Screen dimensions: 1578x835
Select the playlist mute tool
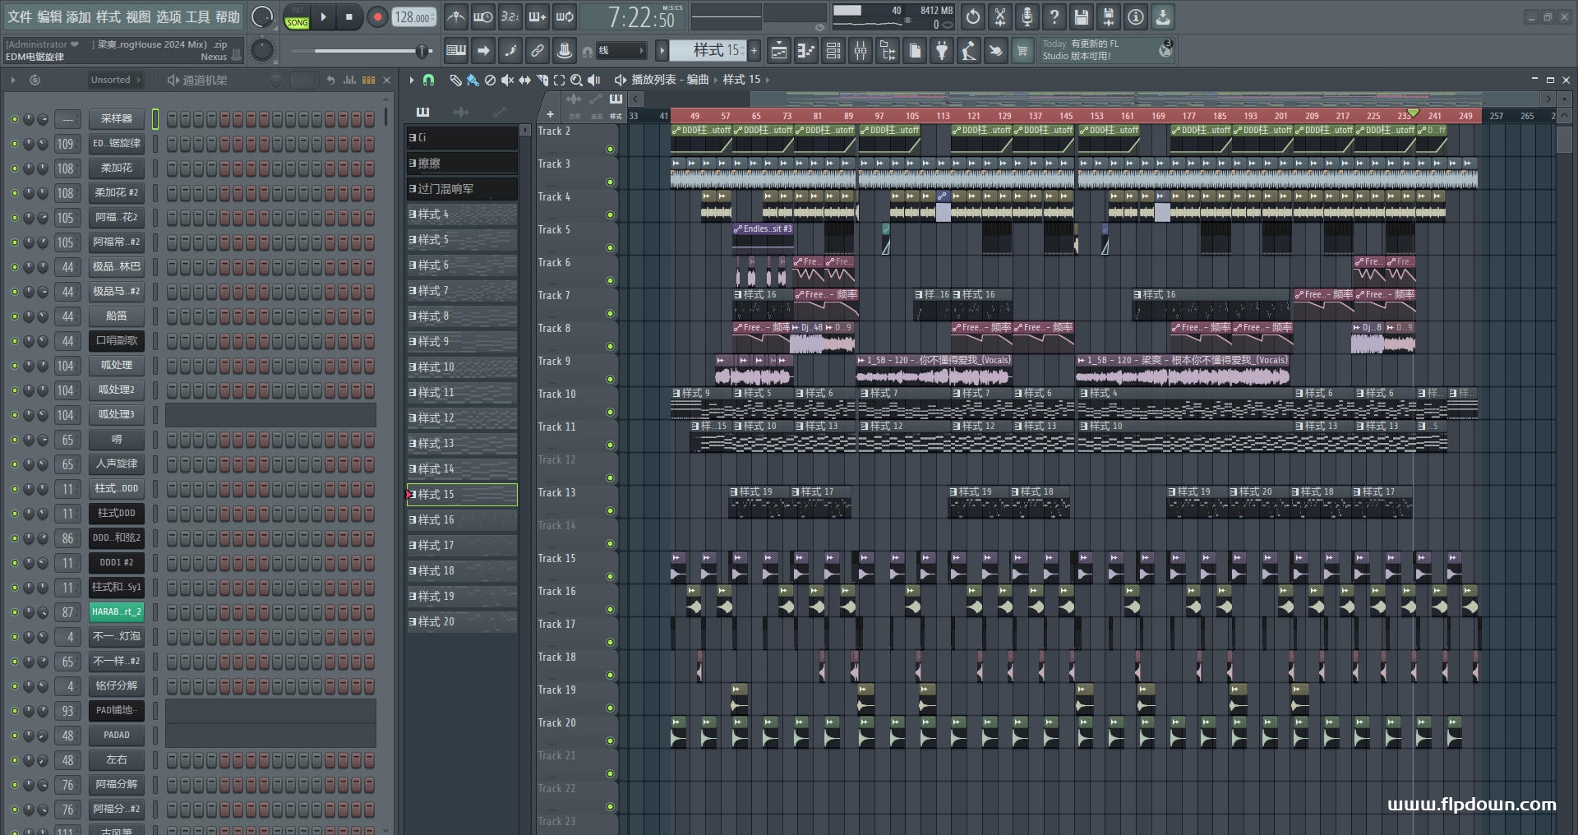pos(507,80)
